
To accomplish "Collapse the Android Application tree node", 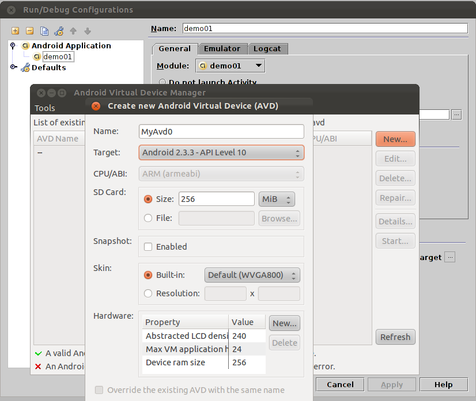I will pos(13,46).
